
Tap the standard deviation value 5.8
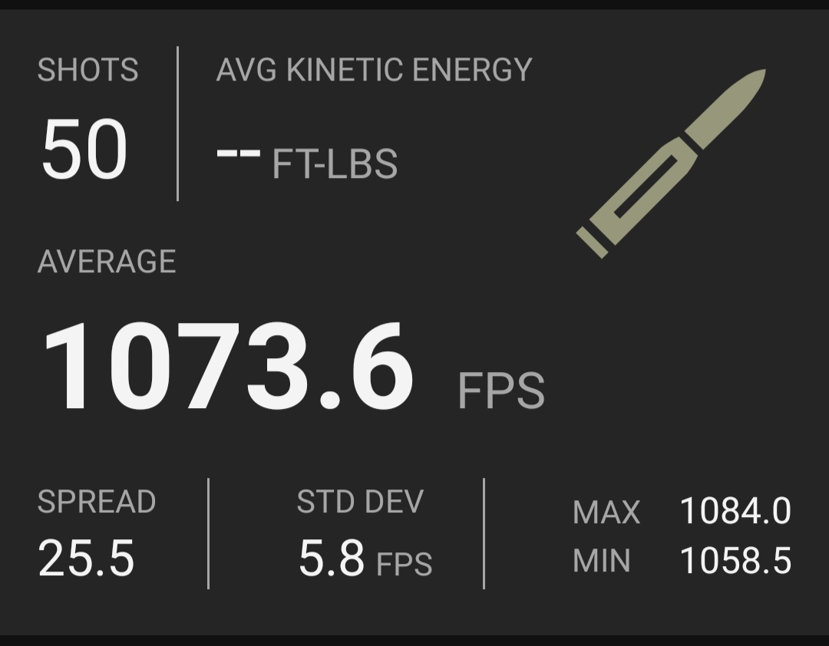332,558
